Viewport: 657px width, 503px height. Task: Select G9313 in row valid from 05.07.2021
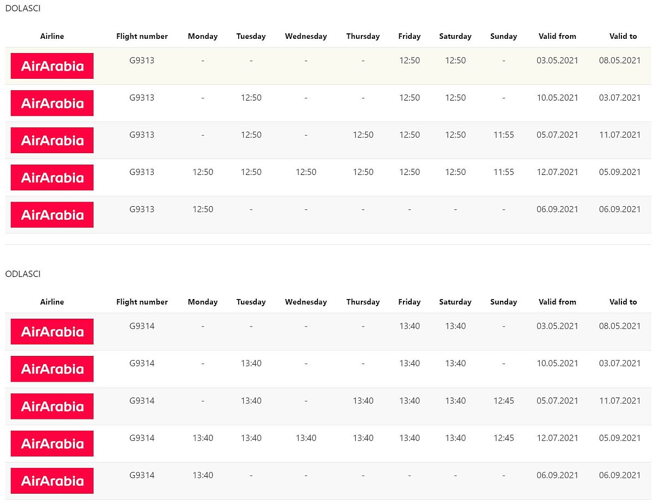click(142, 134)
